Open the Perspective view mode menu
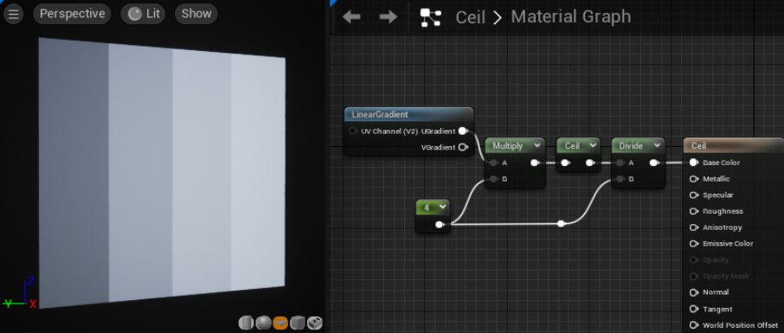The width and height of the screenshot is (784, 333). [72, 14]
